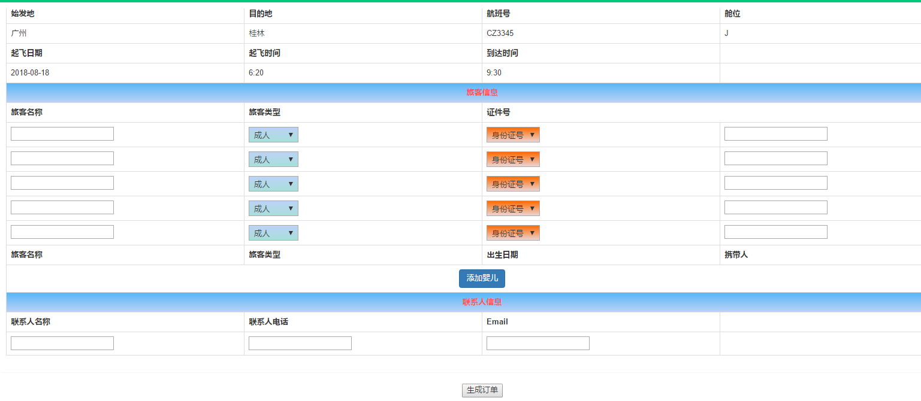The height and width of the screenshot is (401, 921).
Task: Focus the fourth row passenger name field
Action: coord(62,207)
